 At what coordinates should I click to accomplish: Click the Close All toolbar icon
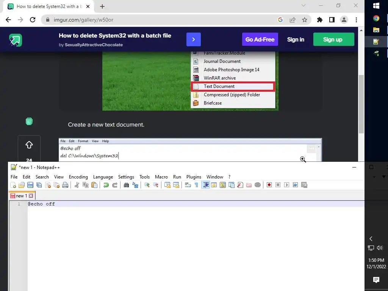coord(56,185)
